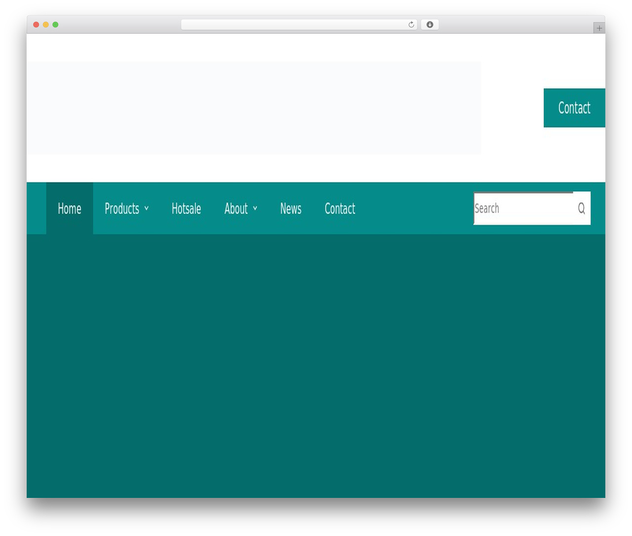Screen dimensions: 632x536
Task: Reload the page using the refresh icon
Action: pos(411,25)
